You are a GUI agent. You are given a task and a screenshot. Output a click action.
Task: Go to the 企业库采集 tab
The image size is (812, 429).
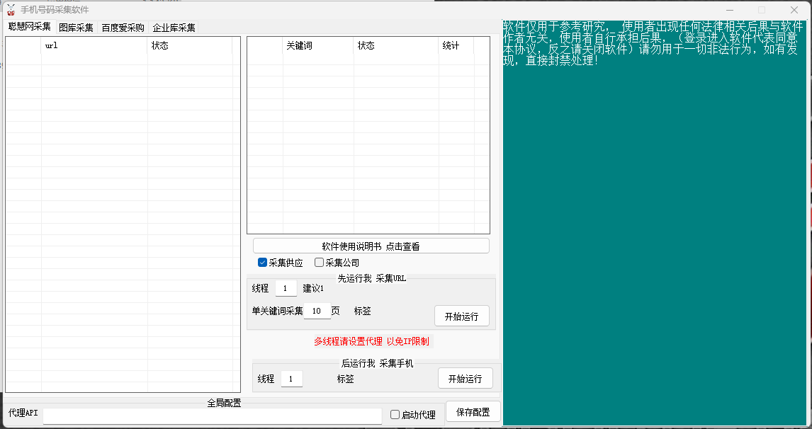pyautogui.click(x=174, y=28)
